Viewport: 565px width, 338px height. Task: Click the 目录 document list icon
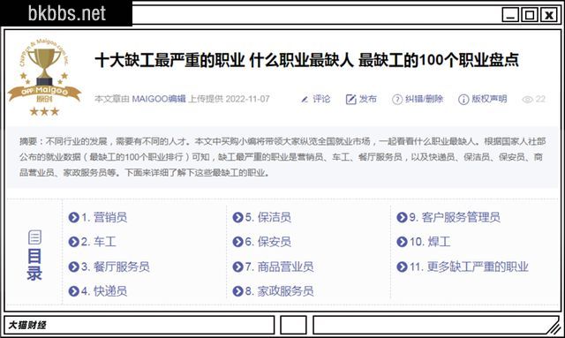34,237
